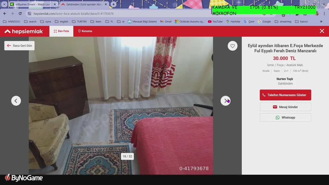The width and height of the screenshot is (329, 185).
Task: Open the oyna bookmark folder
Action: (45, 22)
